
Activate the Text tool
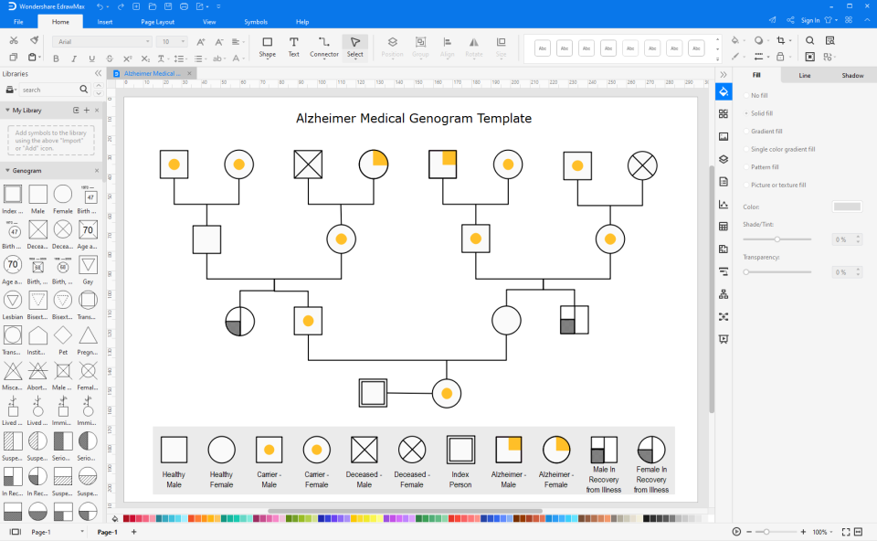pyautogui.click(x=294, y=46)
